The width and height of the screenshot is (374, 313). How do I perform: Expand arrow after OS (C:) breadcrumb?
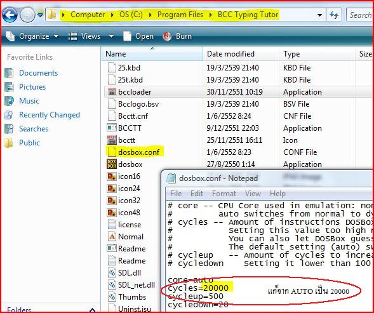tap(150, 15)
